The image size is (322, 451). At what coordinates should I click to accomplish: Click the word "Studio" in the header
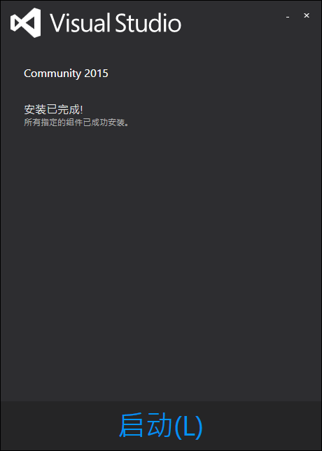pyautogui.click(x=148, y=22)
